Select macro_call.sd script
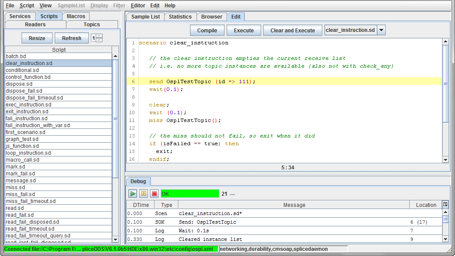This screenshot has width=455, height=256. click(58, 159)
